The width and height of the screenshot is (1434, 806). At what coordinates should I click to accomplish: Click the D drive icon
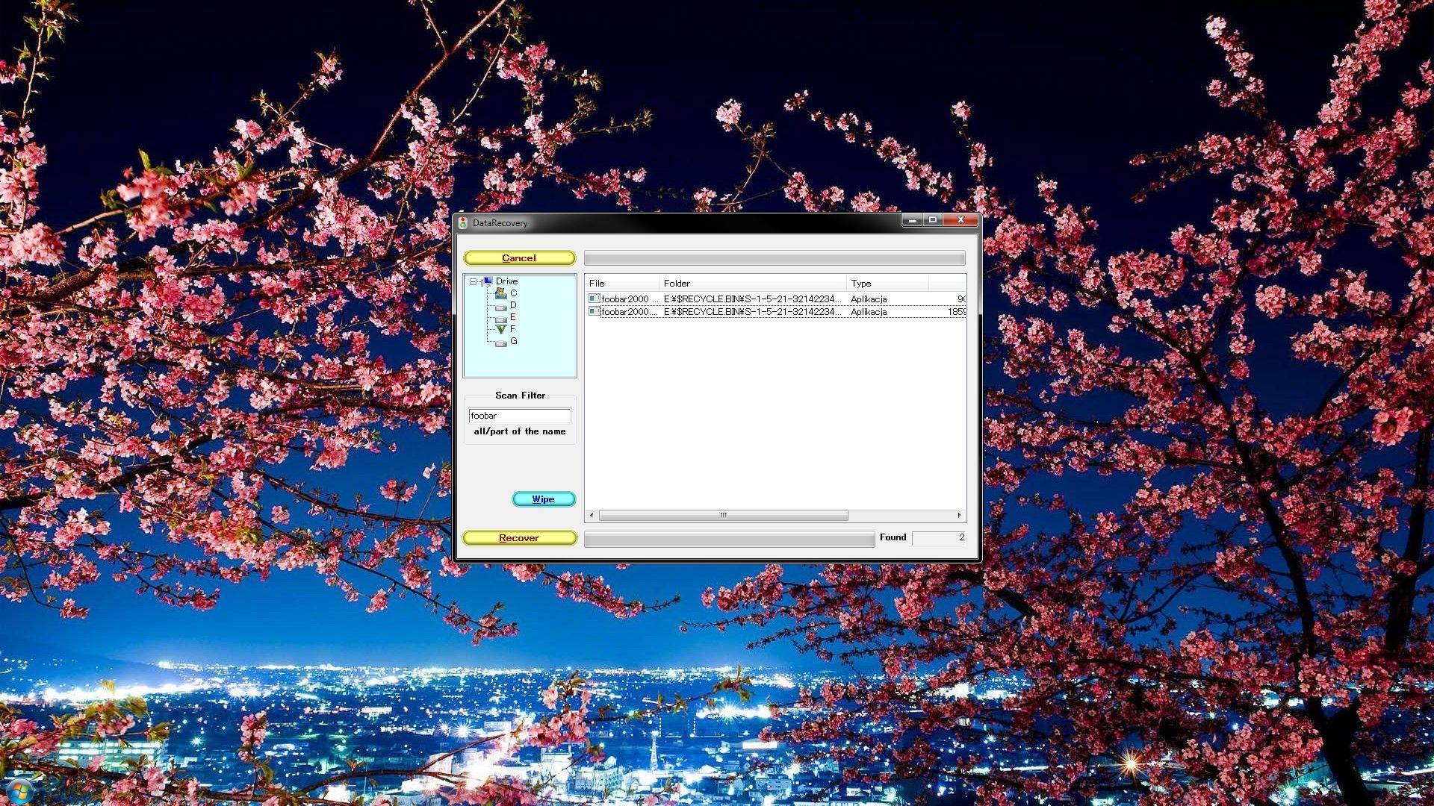click(500, 308)
